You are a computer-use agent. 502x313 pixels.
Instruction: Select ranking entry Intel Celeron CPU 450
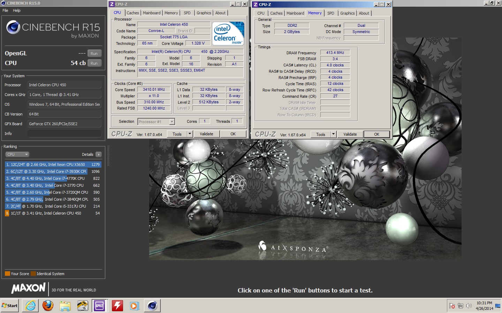(53, 213)
